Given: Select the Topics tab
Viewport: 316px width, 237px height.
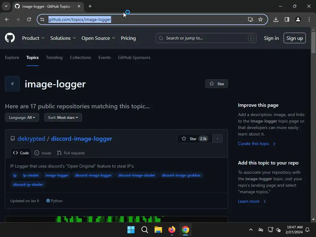Looking at the screenshot, I should 32,57.
